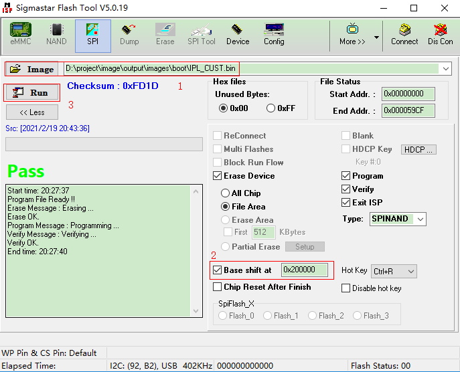Click the log scrollbar up arrow
The width and height of the screenshot is (460, 372).
click(196, 191)
